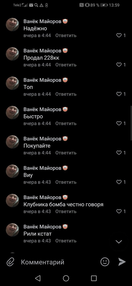Toggle heart on the "Быстро" comment
Image resolution: width=132 pixels, height=286 pixels.
119,123
